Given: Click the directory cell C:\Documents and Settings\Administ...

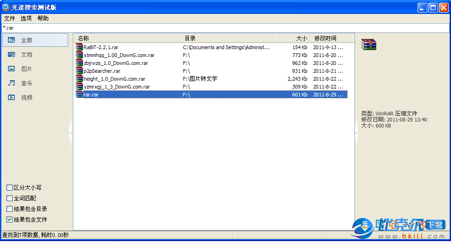Looking at the screenshot, I should coord(226,47).
